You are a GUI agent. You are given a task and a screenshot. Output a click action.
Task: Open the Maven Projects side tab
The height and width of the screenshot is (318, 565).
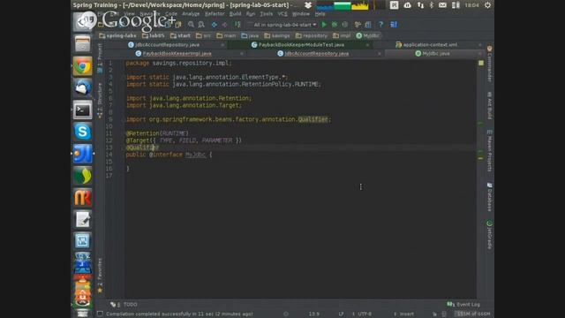(489, 151)
